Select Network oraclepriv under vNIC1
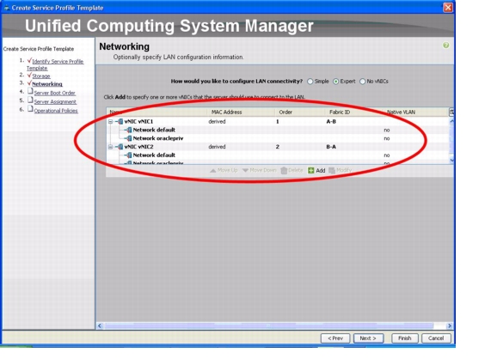The image size is (497, 359). click(x=278, y=138)
